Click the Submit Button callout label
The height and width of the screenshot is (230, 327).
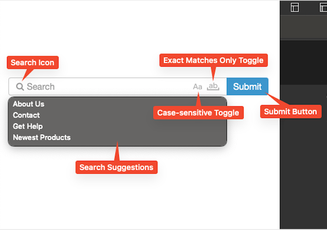[291, 112]
